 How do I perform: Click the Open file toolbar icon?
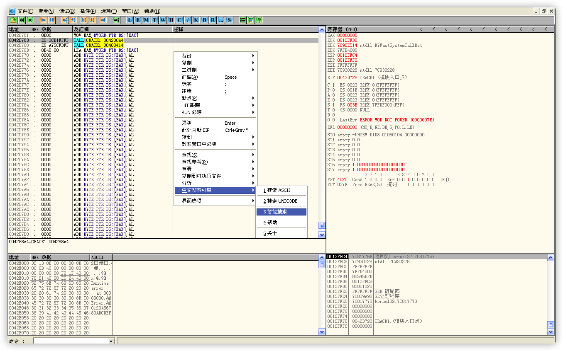13,20
